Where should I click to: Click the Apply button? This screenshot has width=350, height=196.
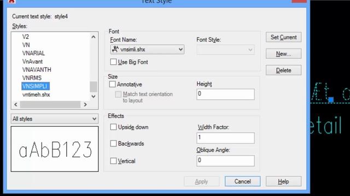(x=202, y=181)
